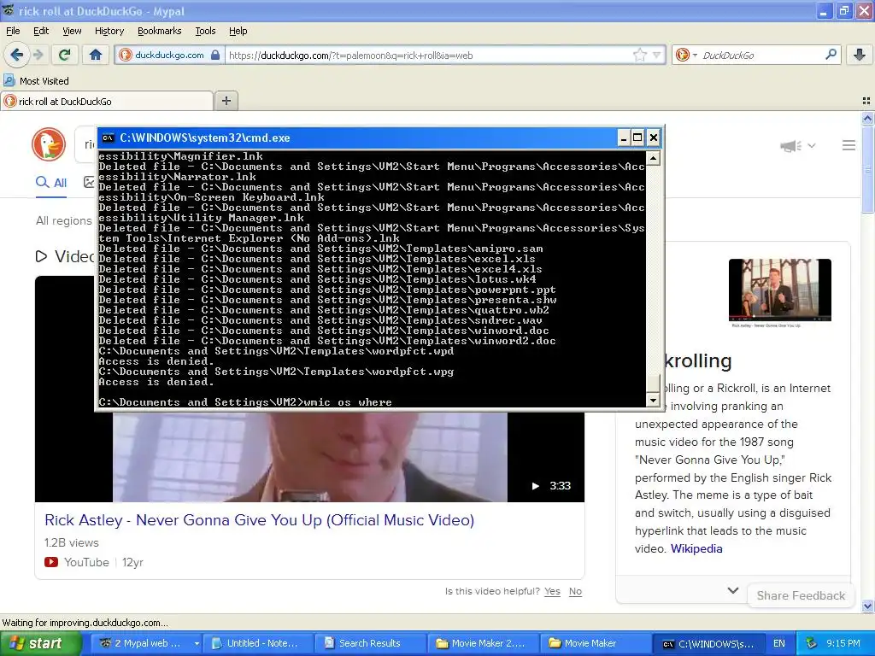875x656 pixels.
Task: Click the browser page scrollbar up arrow
Action: 867,118
